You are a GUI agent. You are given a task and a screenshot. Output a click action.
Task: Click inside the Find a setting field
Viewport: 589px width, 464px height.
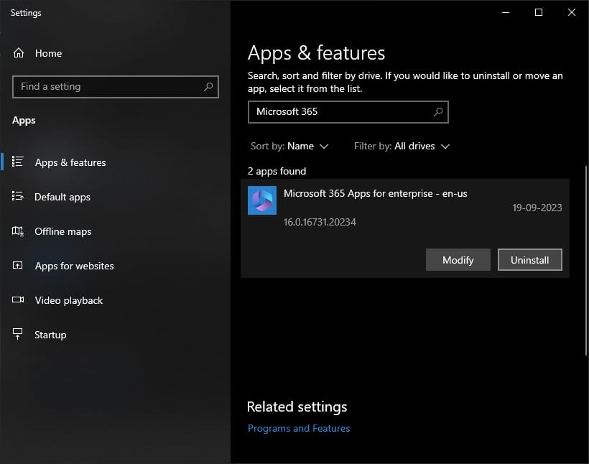pos(108,87)
